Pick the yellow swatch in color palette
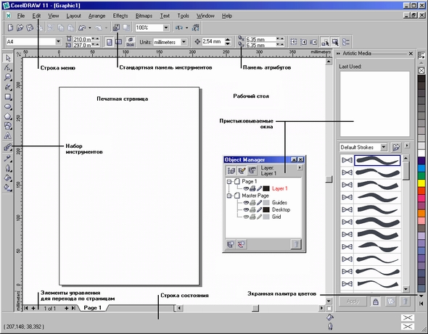Screen dimensions: 428x334 pyautogui.click(x=421, y=183)
